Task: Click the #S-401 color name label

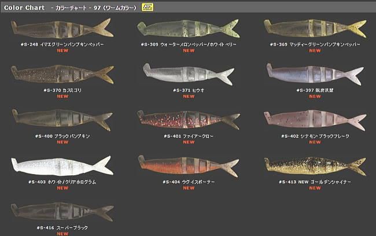Action: click(x=189, y=137)
